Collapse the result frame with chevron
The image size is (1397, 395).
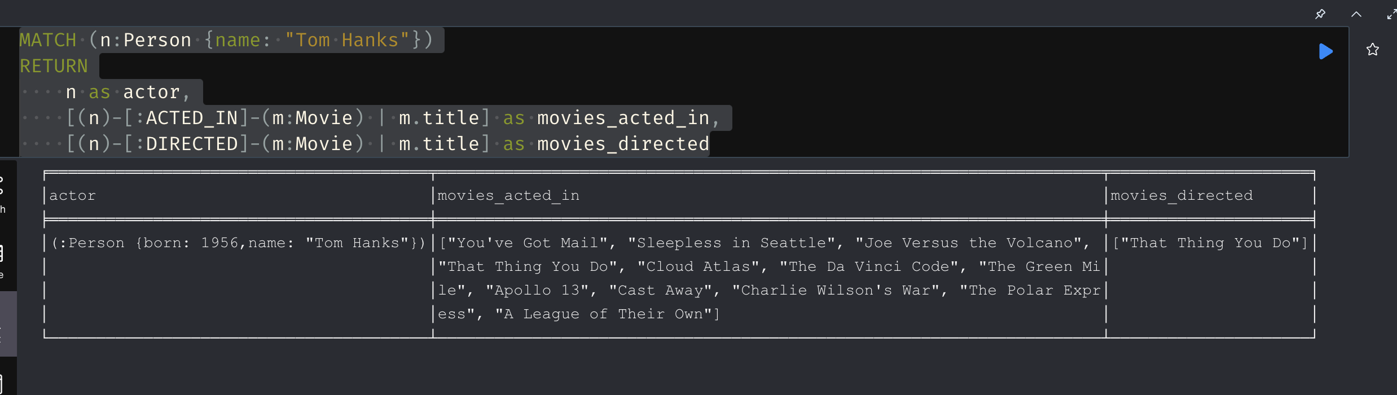click(x=1356, y=14)
